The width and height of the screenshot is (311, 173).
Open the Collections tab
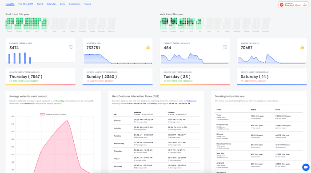(75, 4)
